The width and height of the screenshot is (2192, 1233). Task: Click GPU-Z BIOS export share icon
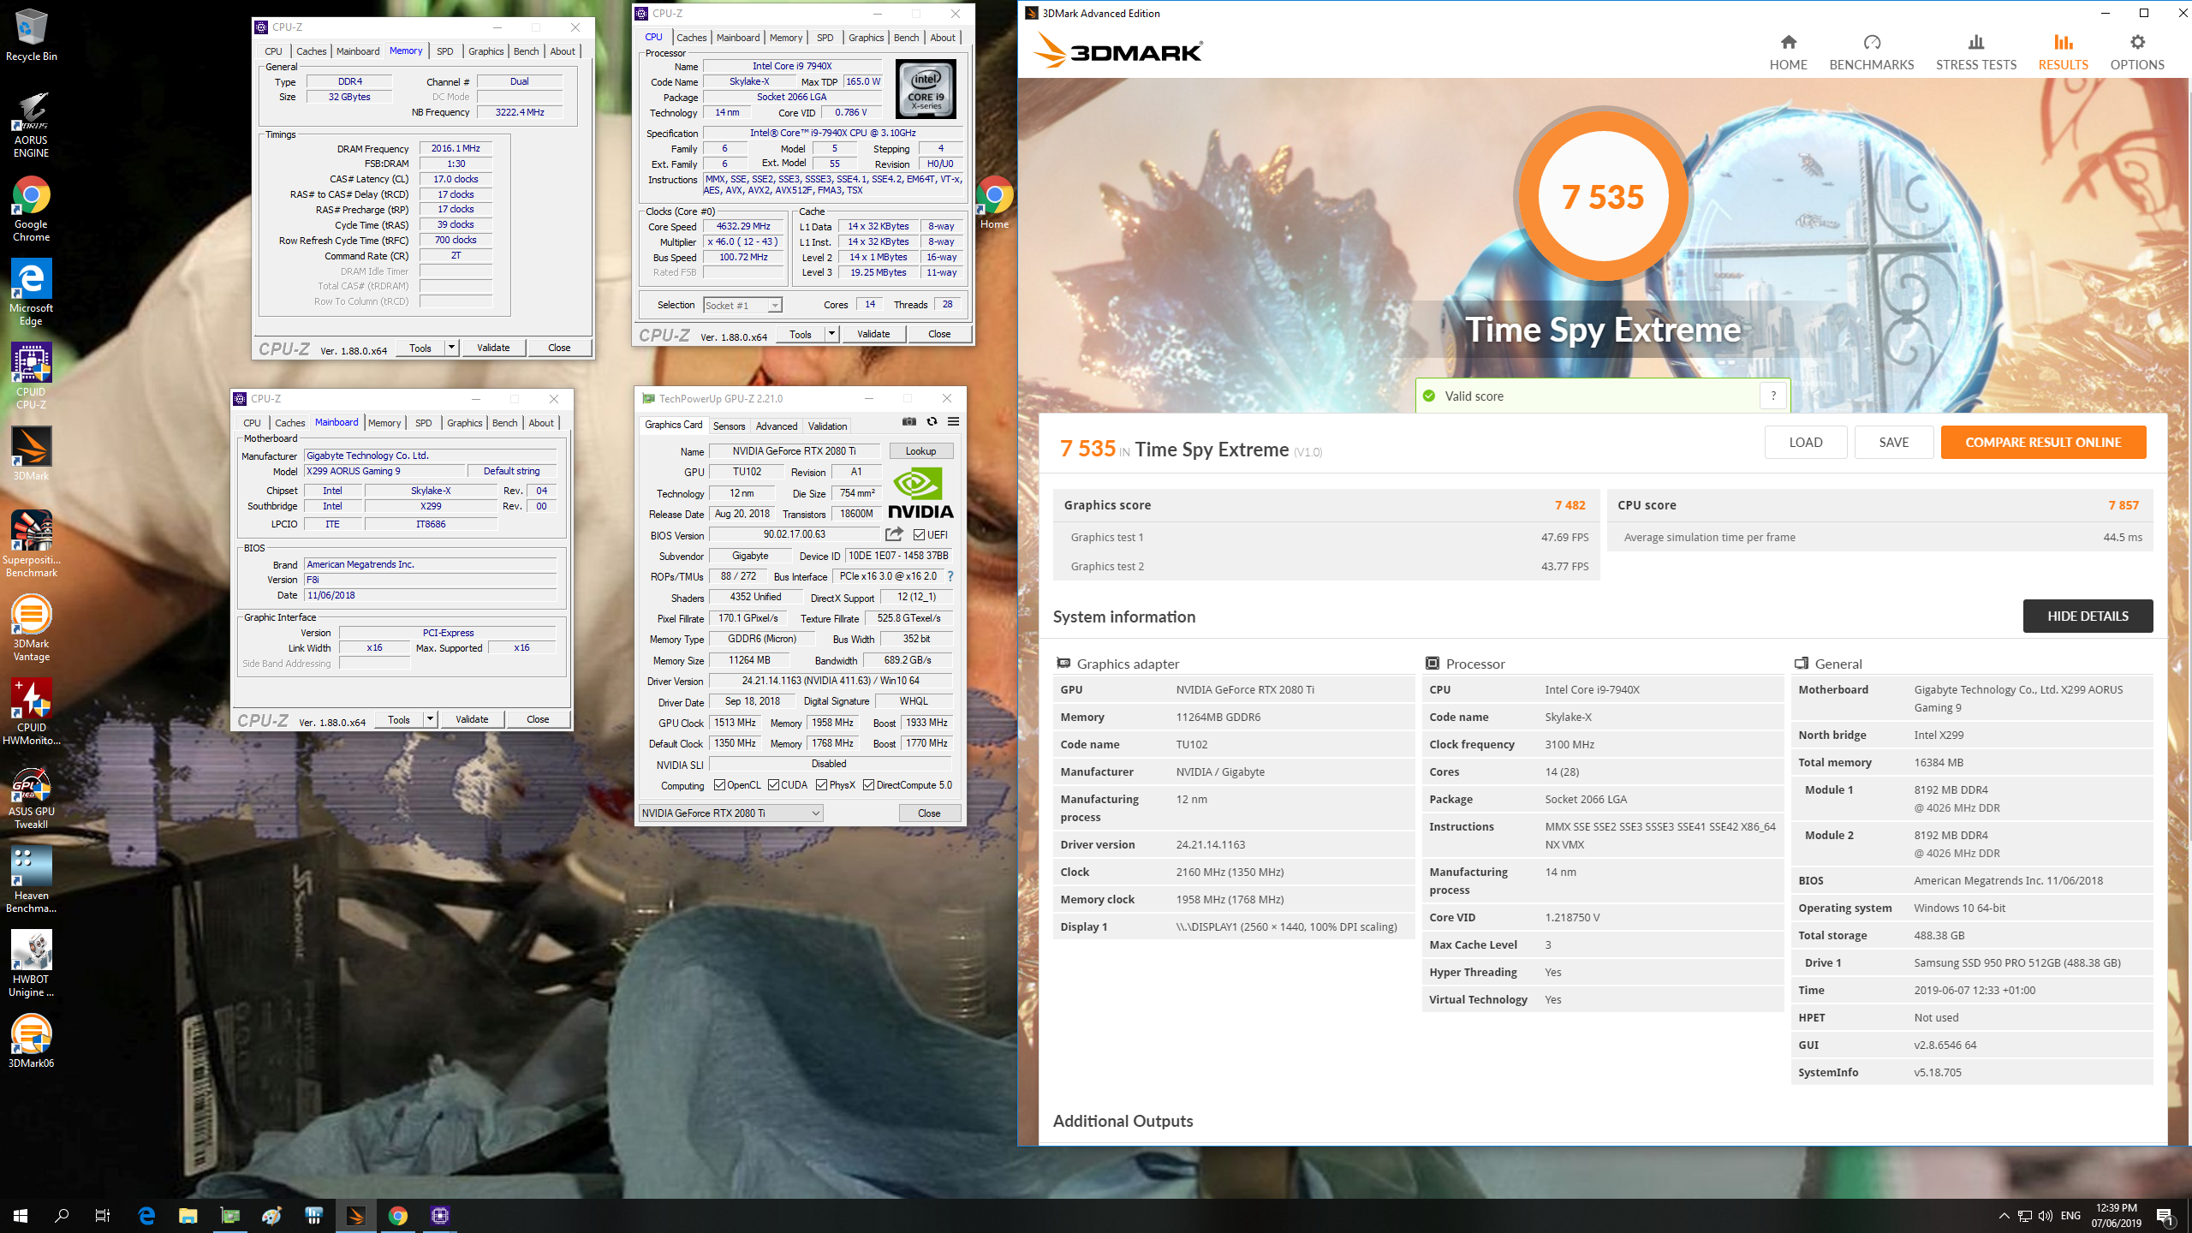(894, 534)
